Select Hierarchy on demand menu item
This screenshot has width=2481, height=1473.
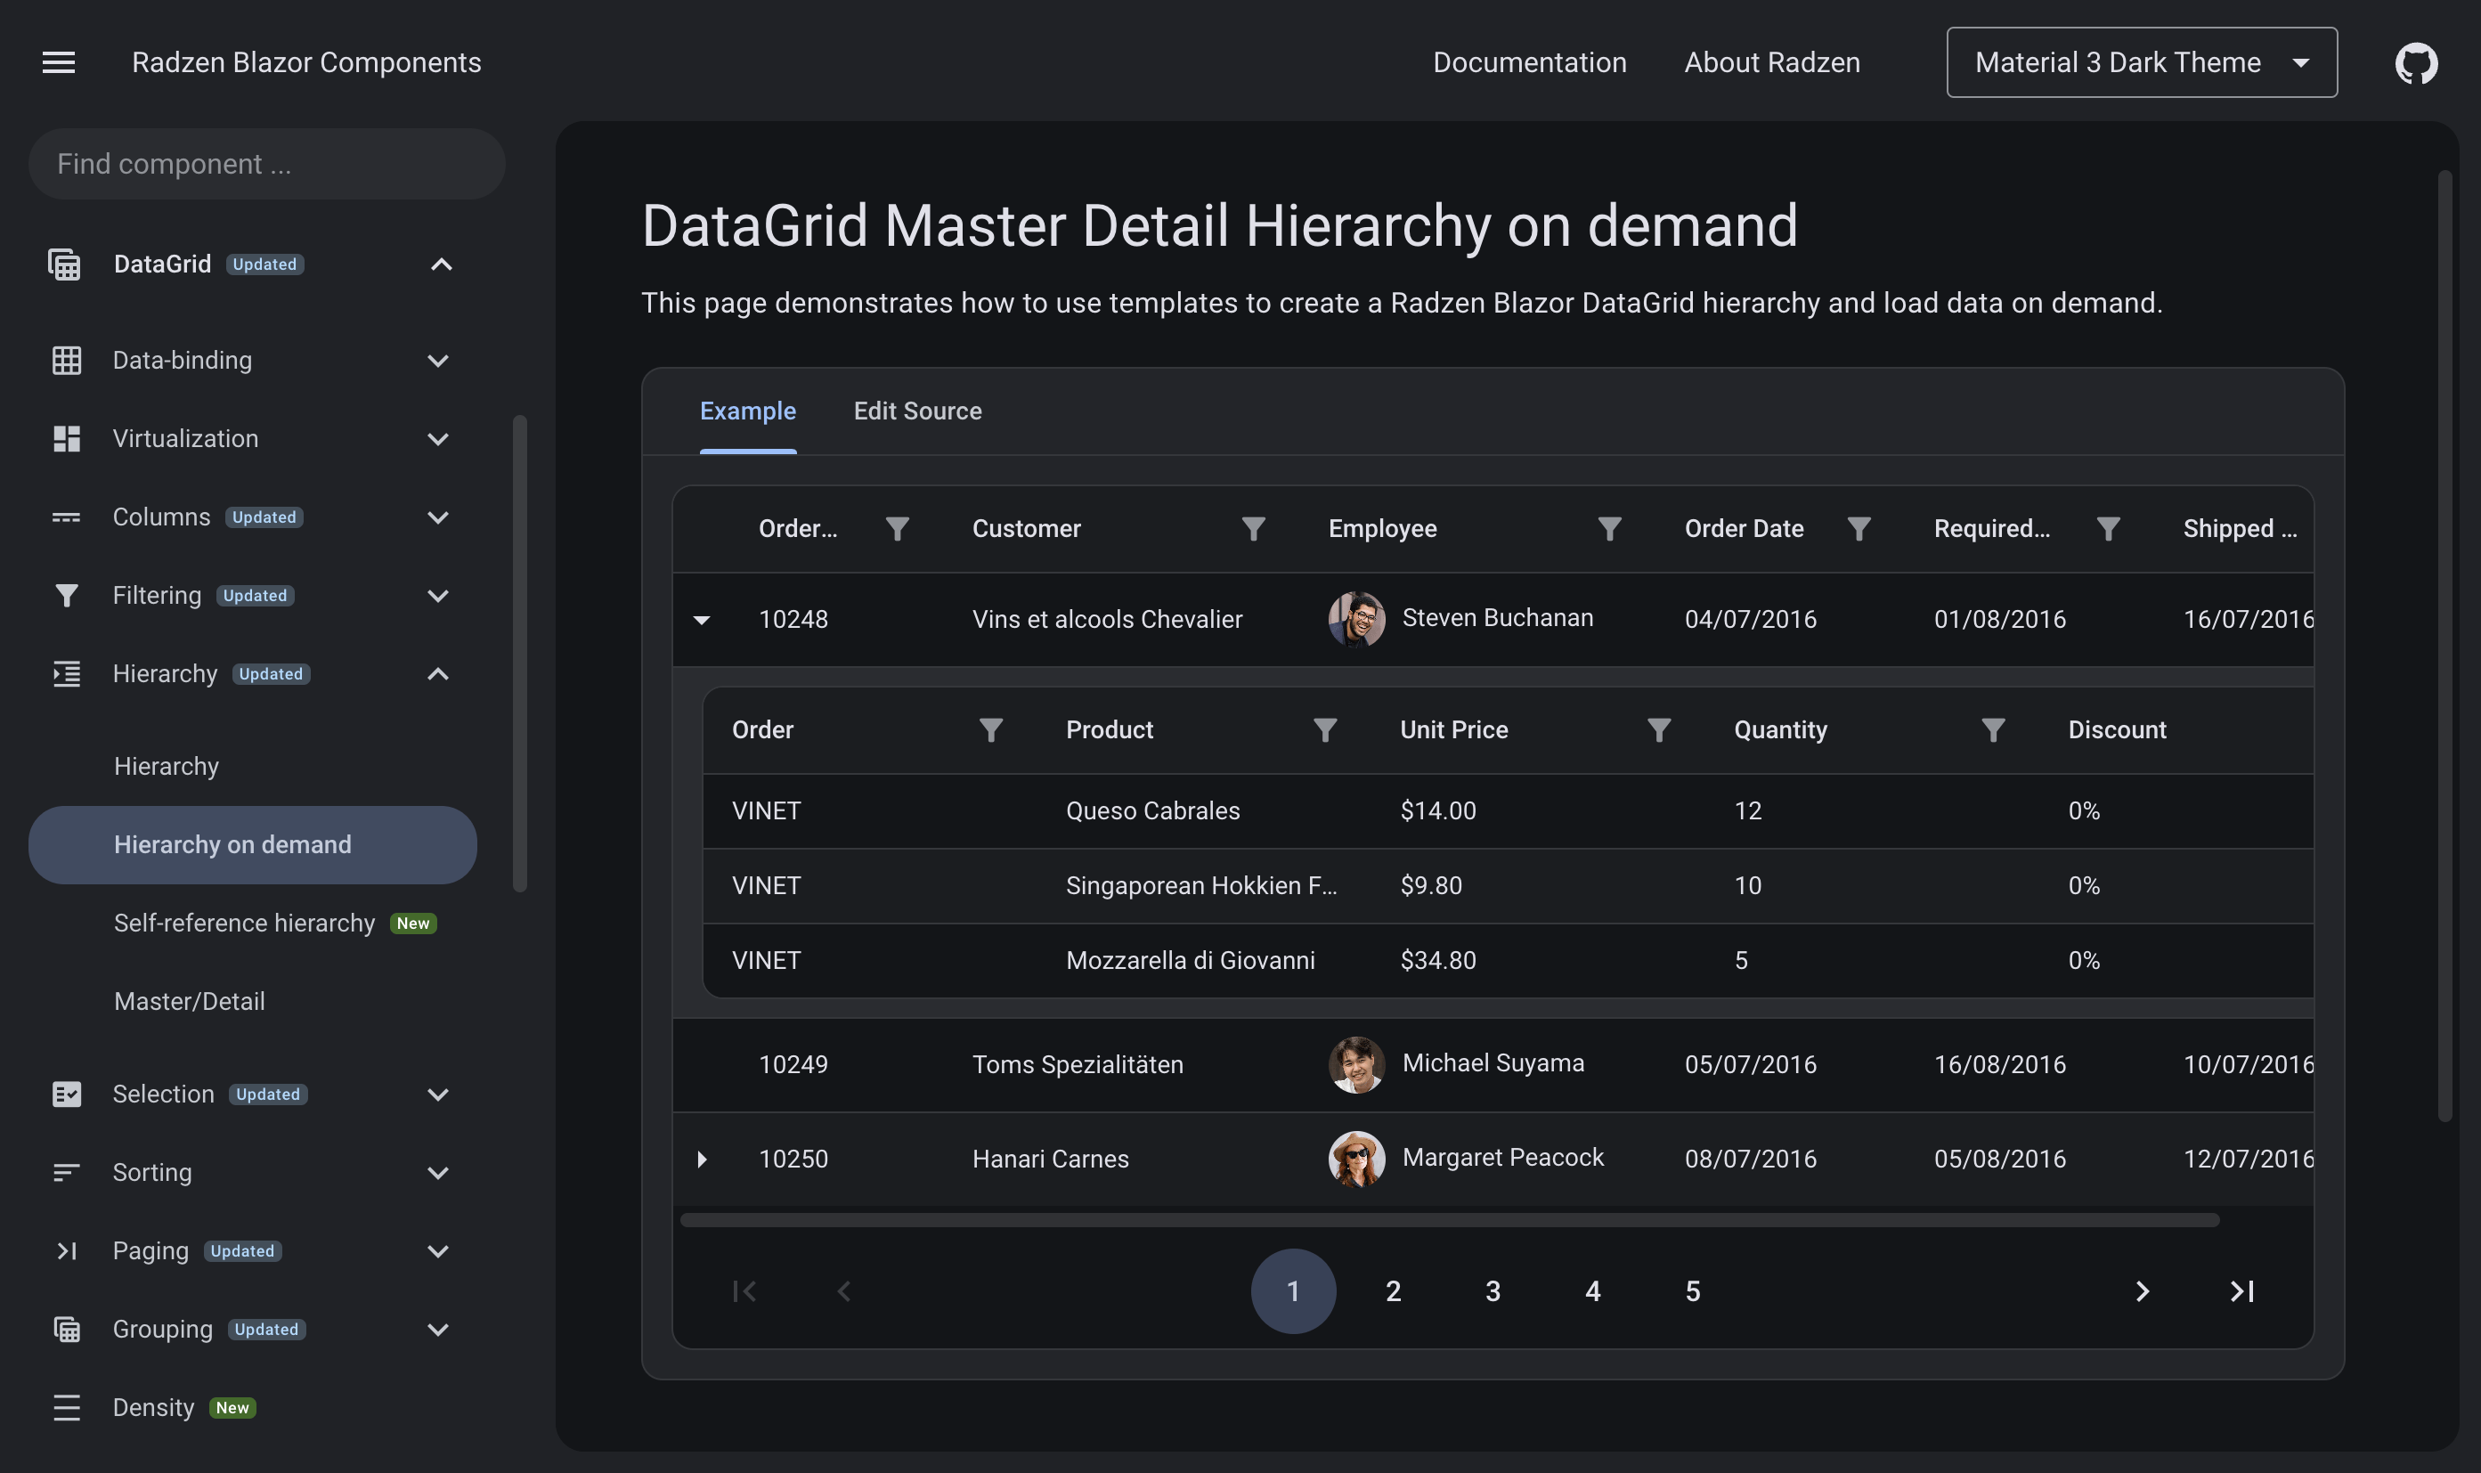click(x=252, y=844)
